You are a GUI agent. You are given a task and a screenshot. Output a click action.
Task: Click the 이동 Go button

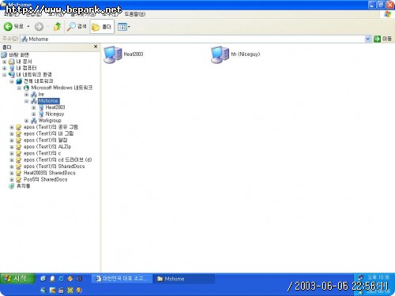(x=382, y=39)
